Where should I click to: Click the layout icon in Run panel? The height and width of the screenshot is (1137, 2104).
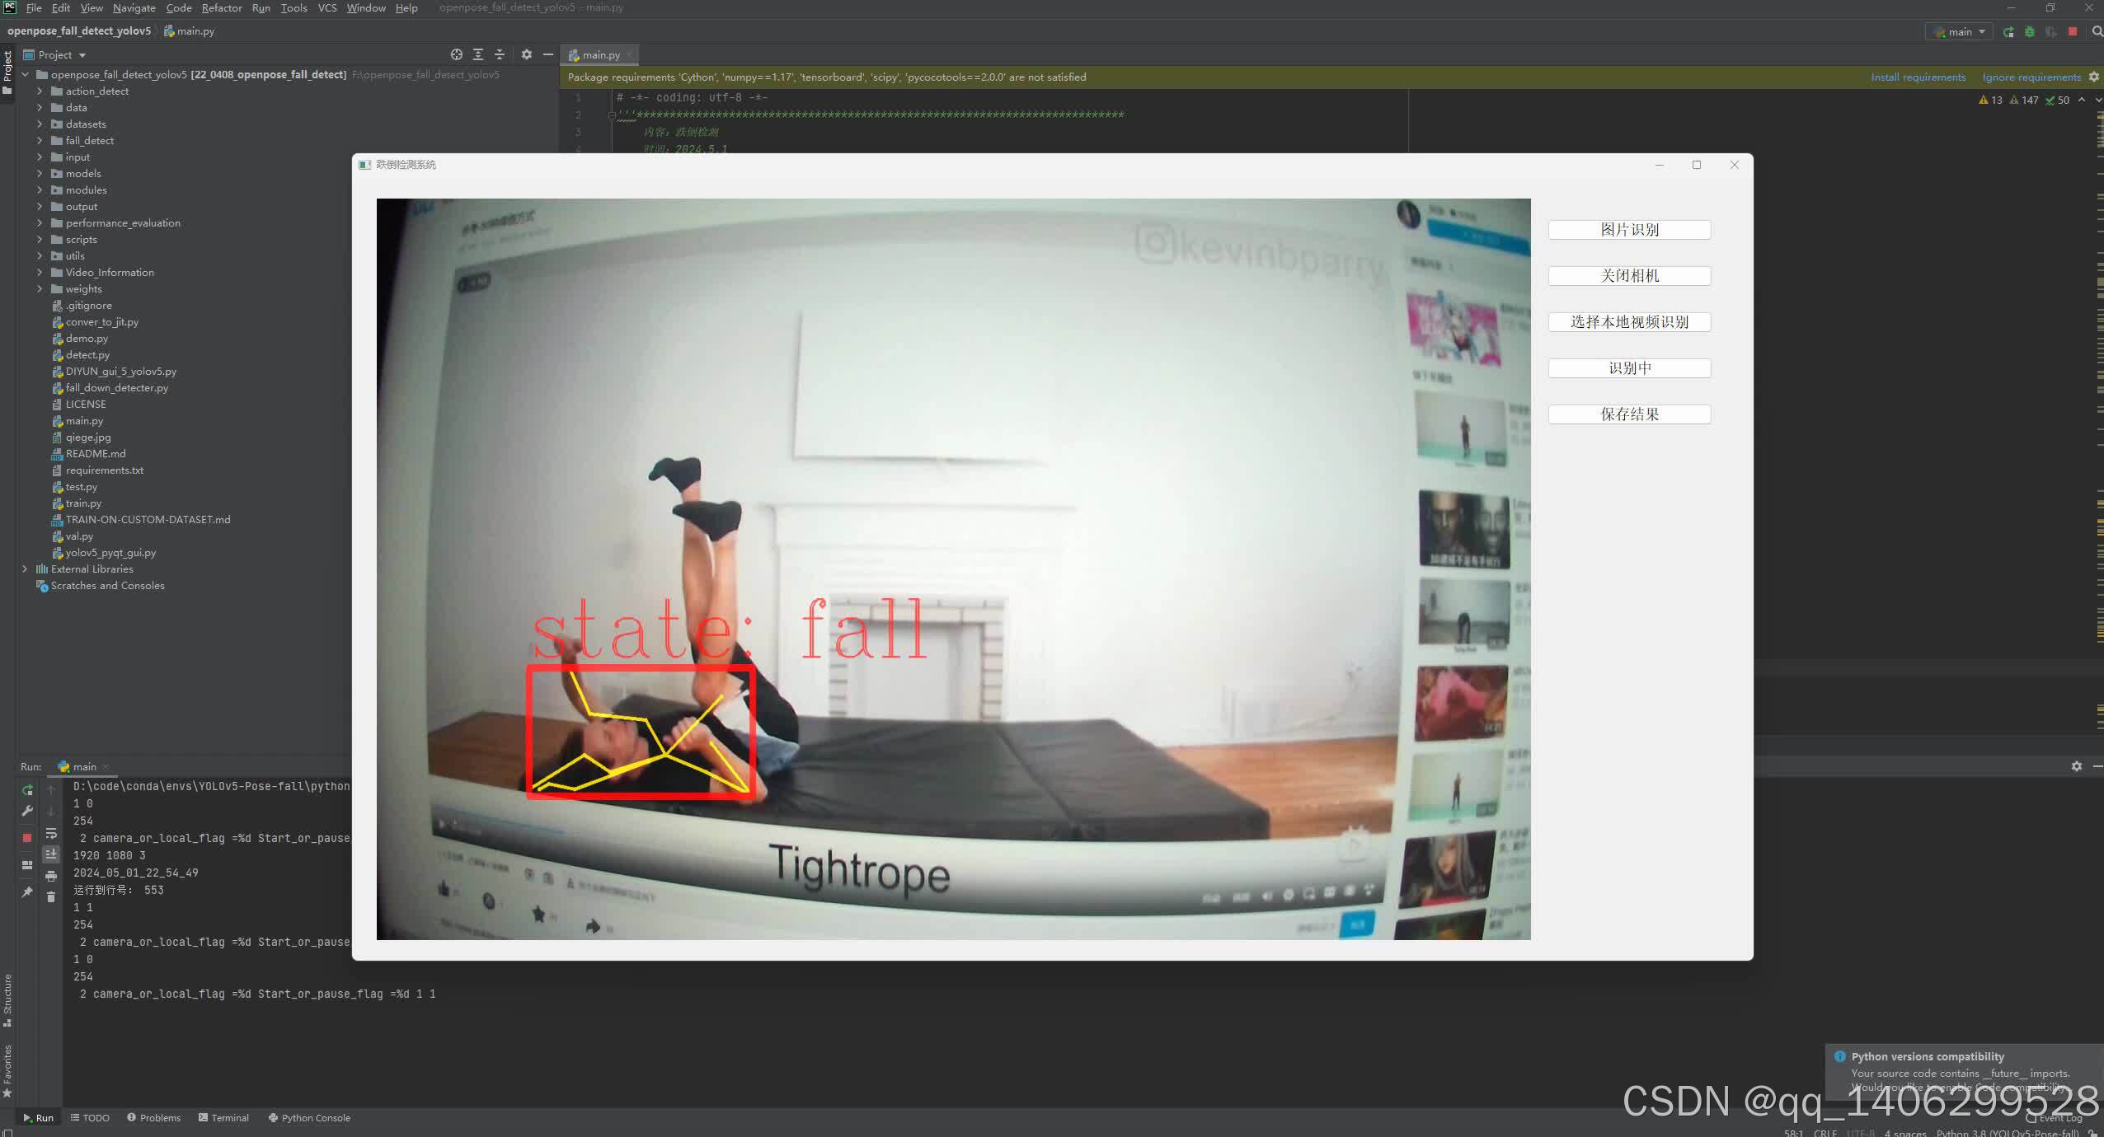coord(27,865)
